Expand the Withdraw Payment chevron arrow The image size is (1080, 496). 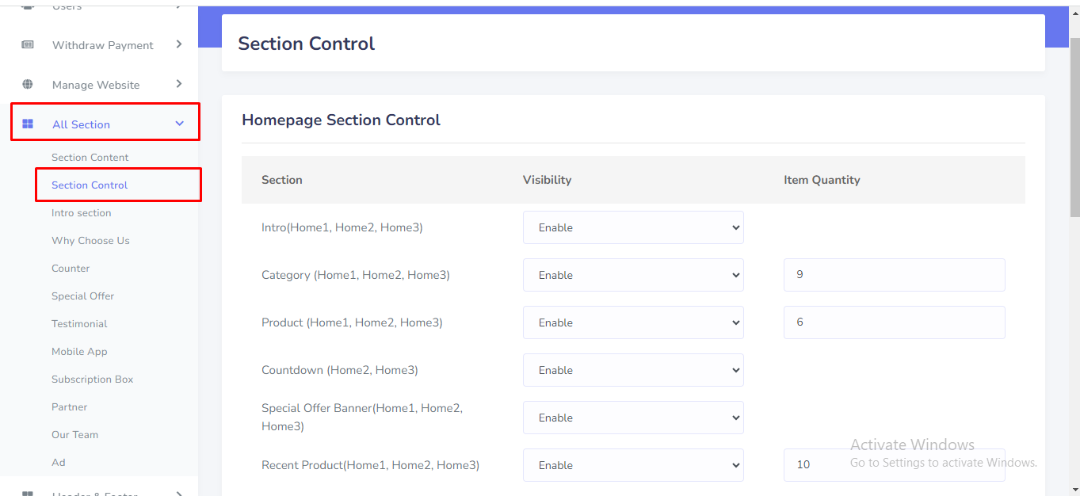coord(179,44)
